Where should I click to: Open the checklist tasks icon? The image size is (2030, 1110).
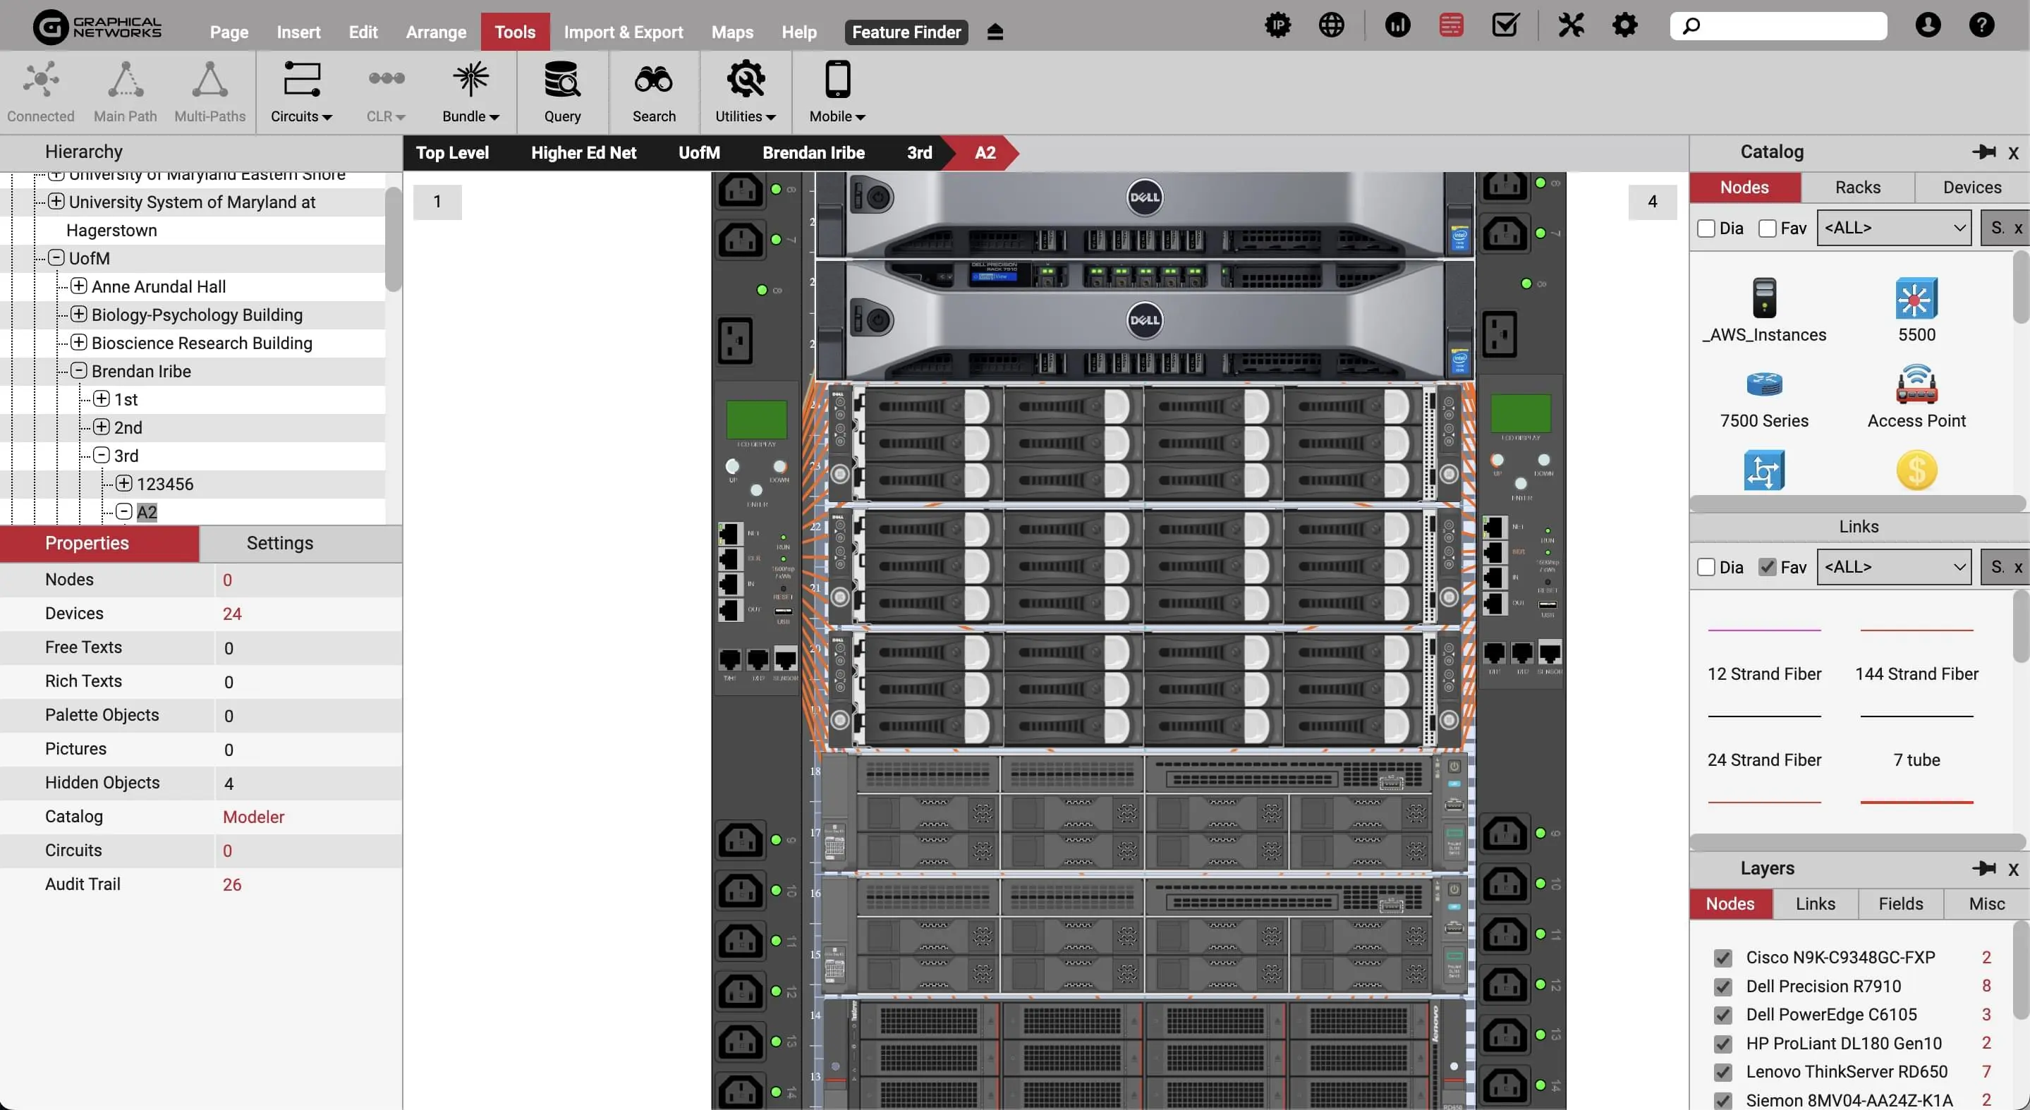[x=1505, y=25]
